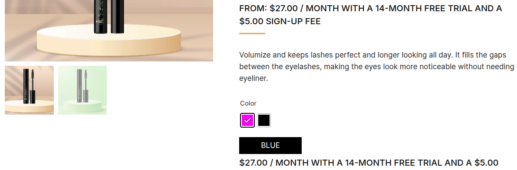
Task: Click the large main product image
Action: [109, 31]
